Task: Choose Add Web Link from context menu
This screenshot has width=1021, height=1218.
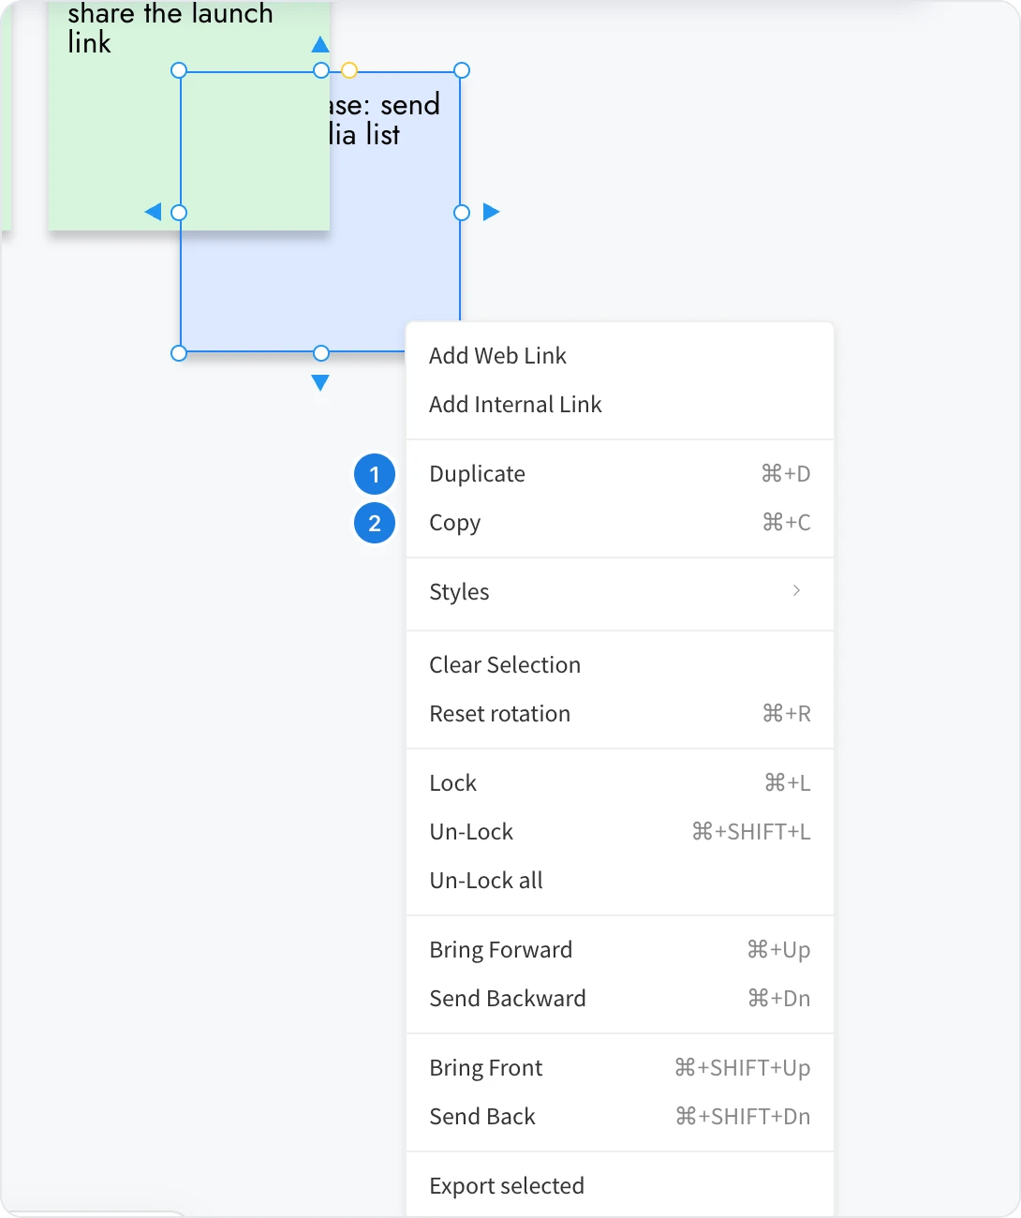Action: click(x=619, y=356)
